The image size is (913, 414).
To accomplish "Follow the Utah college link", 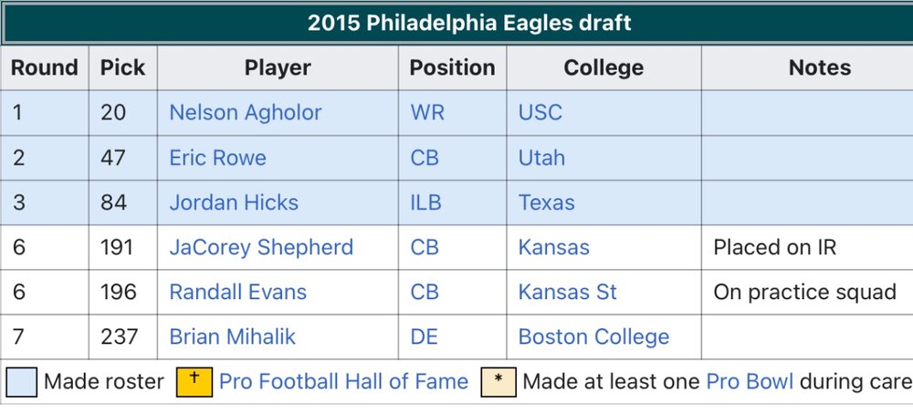I will pyautogui.click(x=541, y=158).
